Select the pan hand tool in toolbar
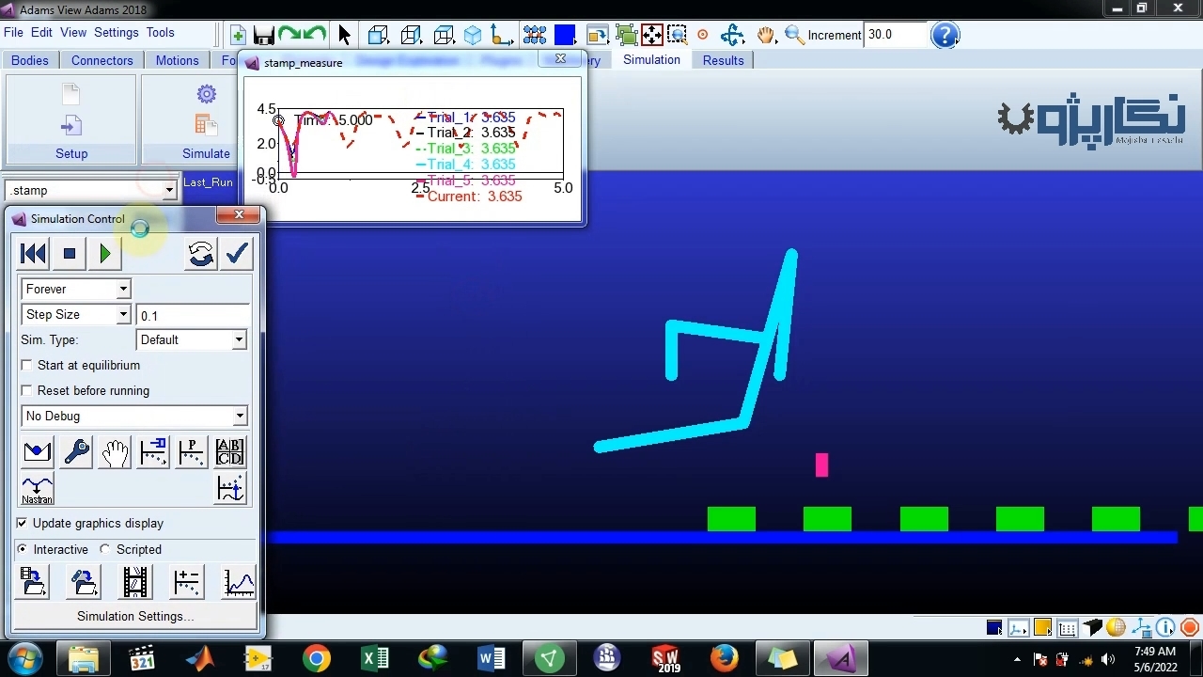The image size is (1203, 677). point(766,36)
